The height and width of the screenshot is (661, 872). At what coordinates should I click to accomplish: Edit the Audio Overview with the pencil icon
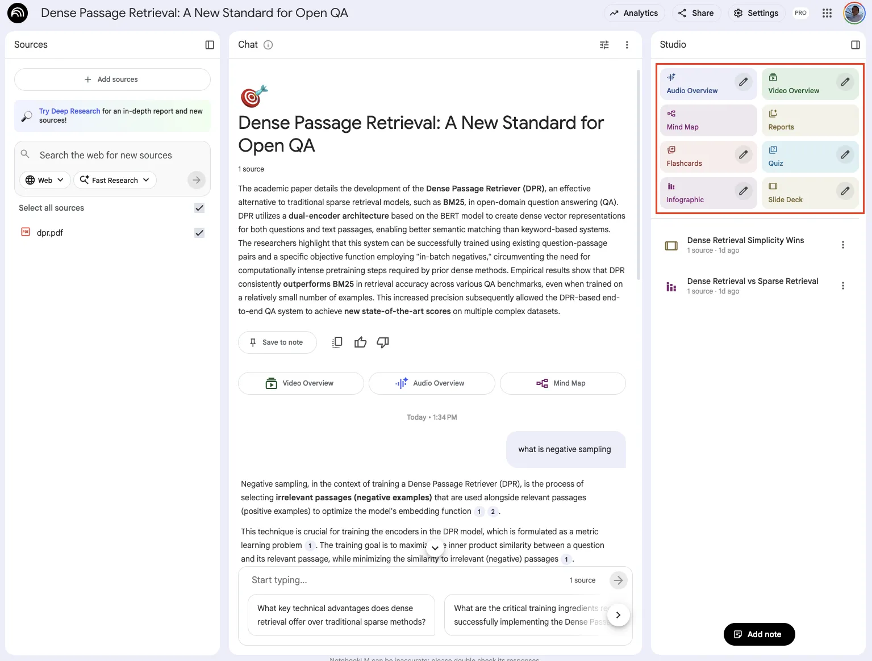[743, 82]
